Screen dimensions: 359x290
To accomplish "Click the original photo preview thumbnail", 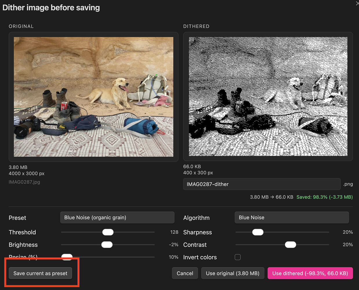I will (x=93, y=97).
